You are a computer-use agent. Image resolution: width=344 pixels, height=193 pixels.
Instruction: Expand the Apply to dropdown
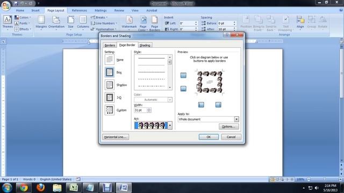(x=236, y=119)
